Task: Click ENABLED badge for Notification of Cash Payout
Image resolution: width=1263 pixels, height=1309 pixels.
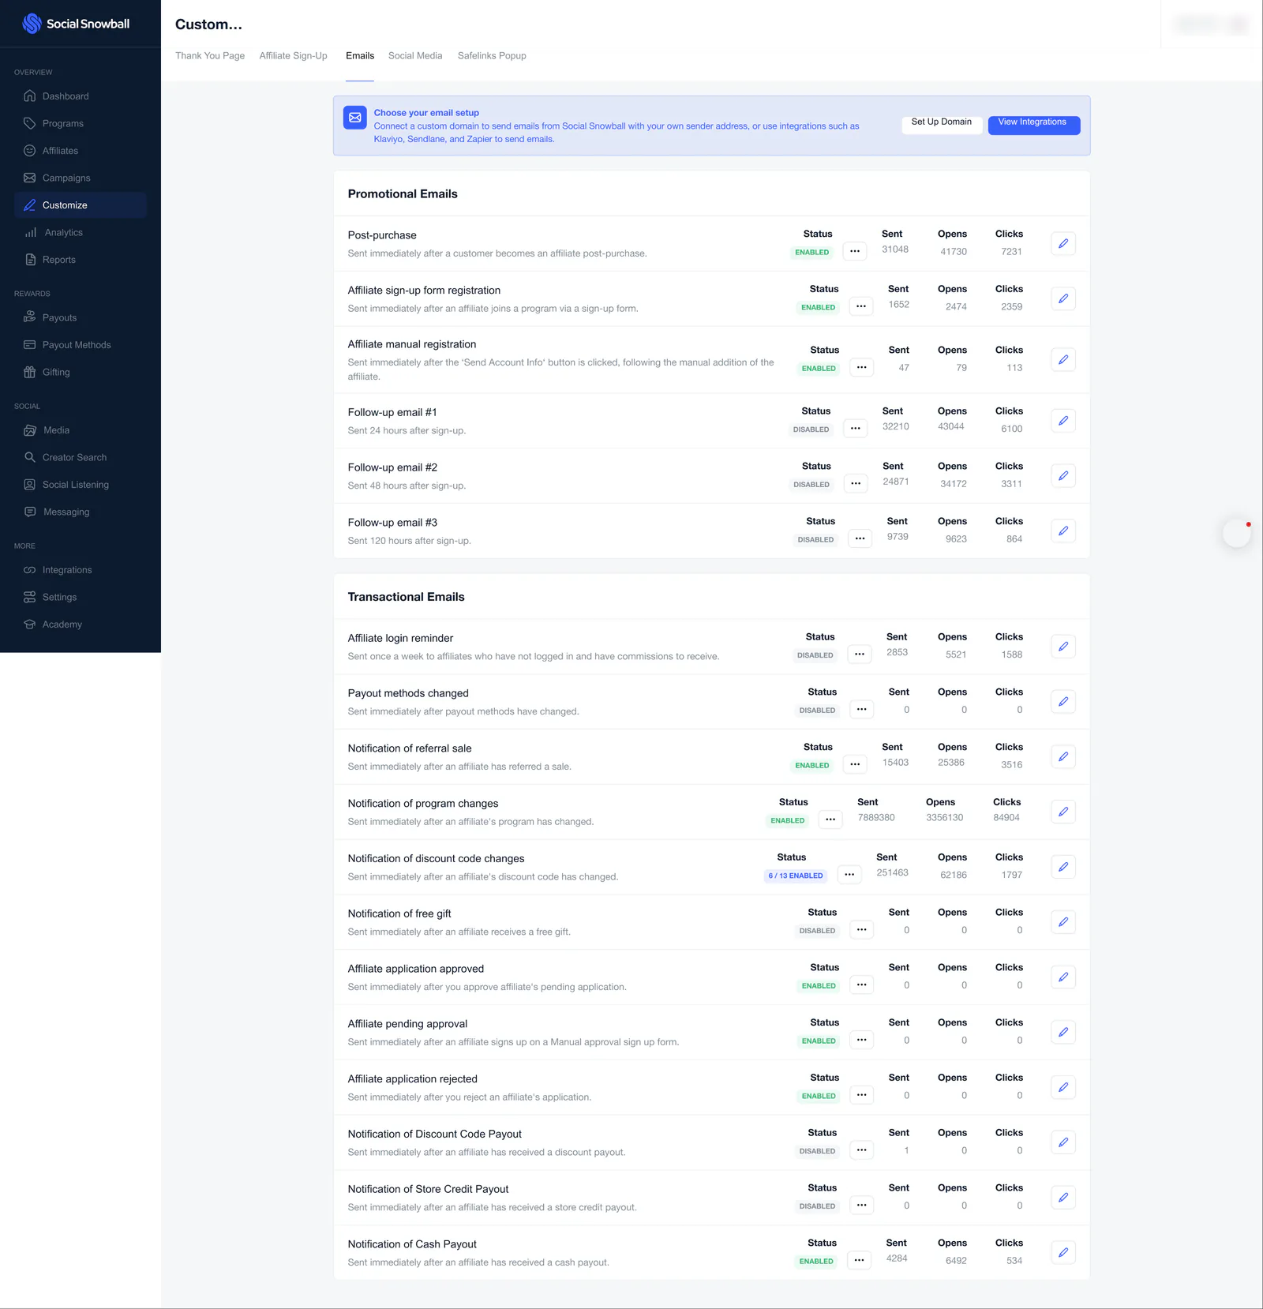Action: point(816,1262)
